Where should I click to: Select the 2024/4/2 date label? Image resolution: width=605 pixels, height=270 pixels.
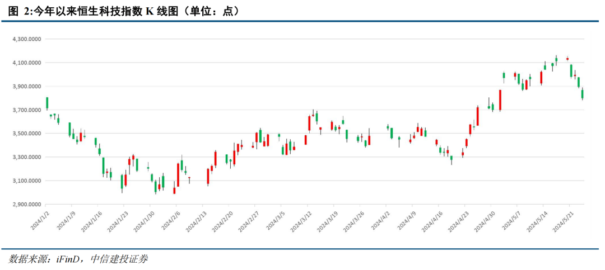(x=380, y=220)
